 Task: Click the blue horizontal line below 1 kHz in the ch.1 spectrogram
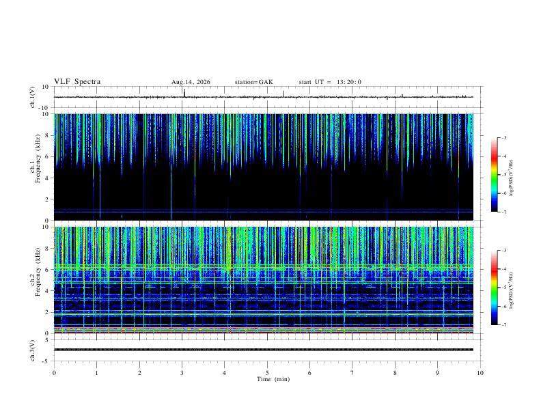264,211
